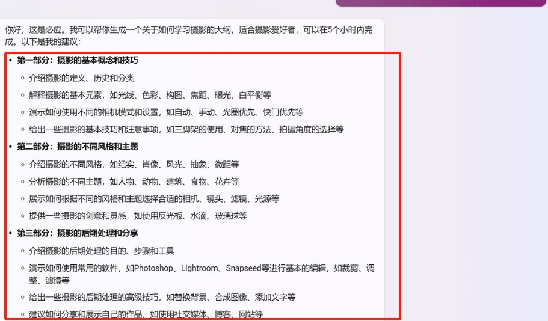
Task: Click the heading 第二部分：摄影的不同风格和主题
Action: (77, 147)
